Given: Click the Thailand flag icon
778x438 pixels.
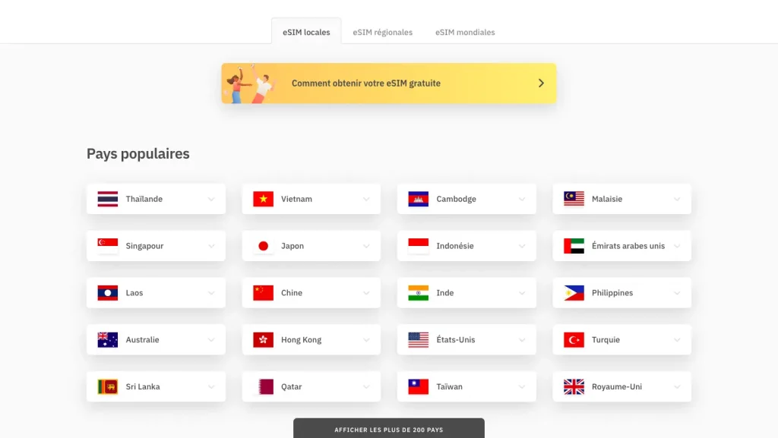Looking at the screenshot, I should pos(107,199).
